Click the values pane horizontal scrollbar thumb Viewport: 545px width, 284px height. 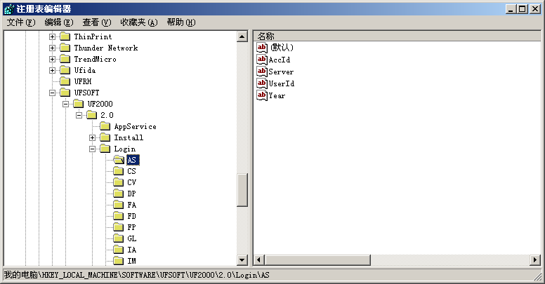[317, 259]
